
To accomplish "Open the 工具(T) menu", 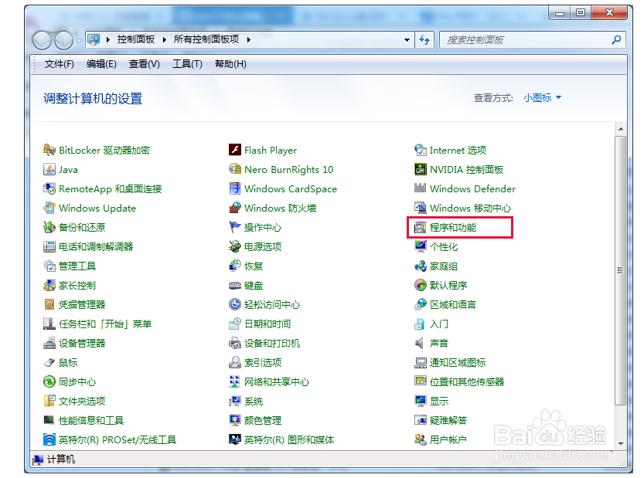I will [187, 64].
